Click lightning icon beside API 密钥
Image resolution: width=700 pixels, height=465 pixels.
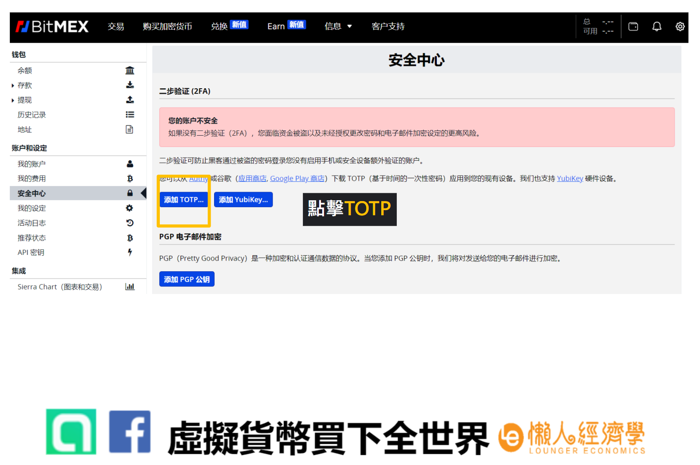130,252
